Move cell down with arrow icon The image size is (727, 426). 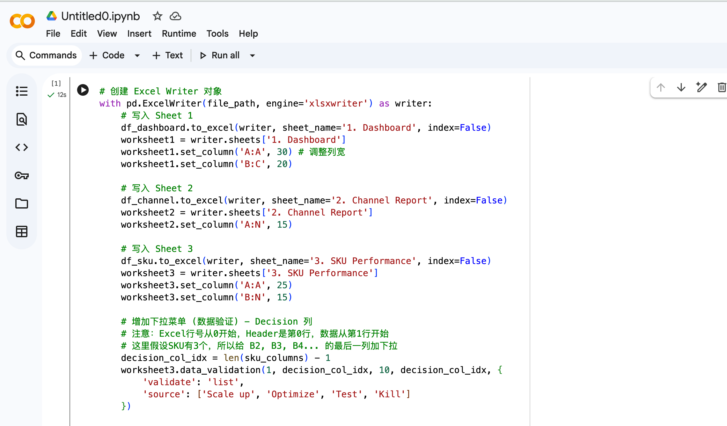click(681, 87)
